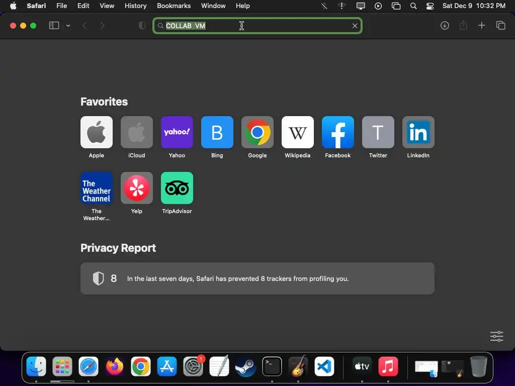Open the Yelp favorite
The width and height of the screenshot is (515, 386).
137,188
